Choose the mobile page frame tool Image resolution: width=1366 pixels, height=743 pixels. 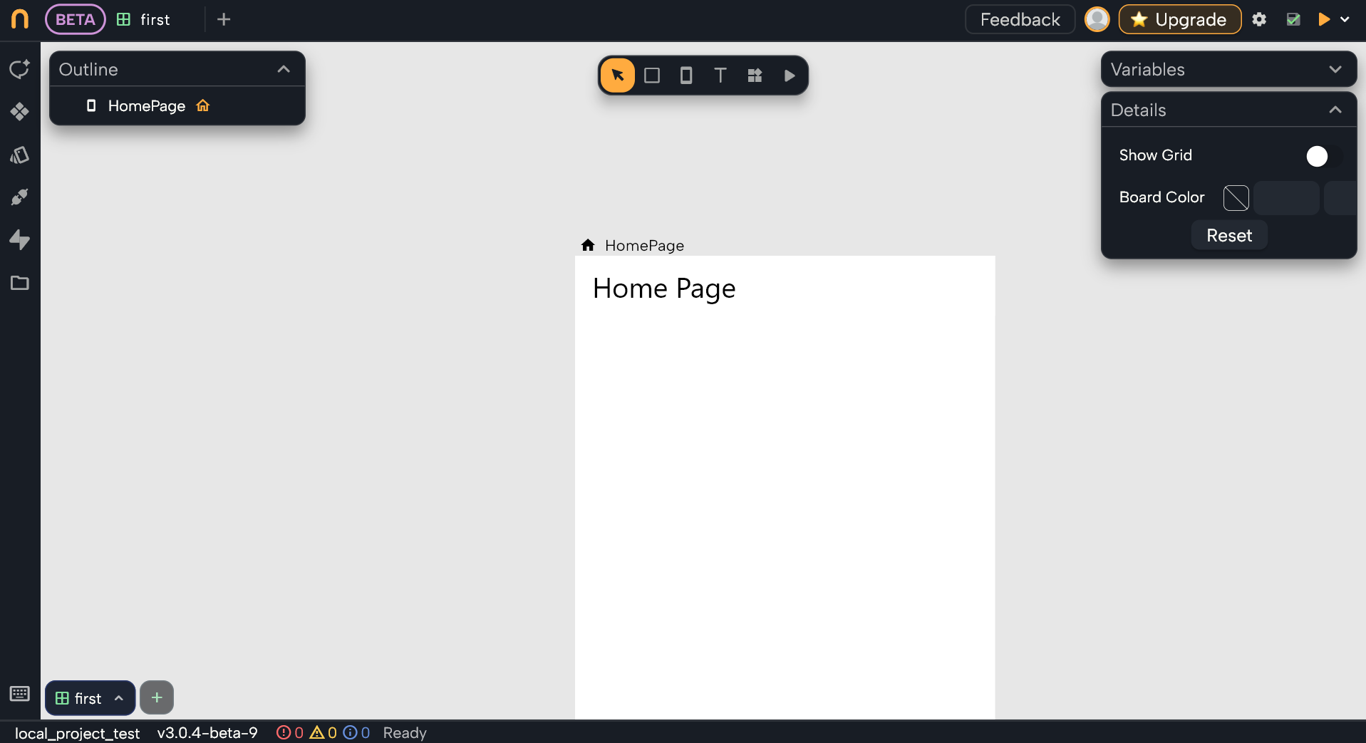click(x=685, y=76)
